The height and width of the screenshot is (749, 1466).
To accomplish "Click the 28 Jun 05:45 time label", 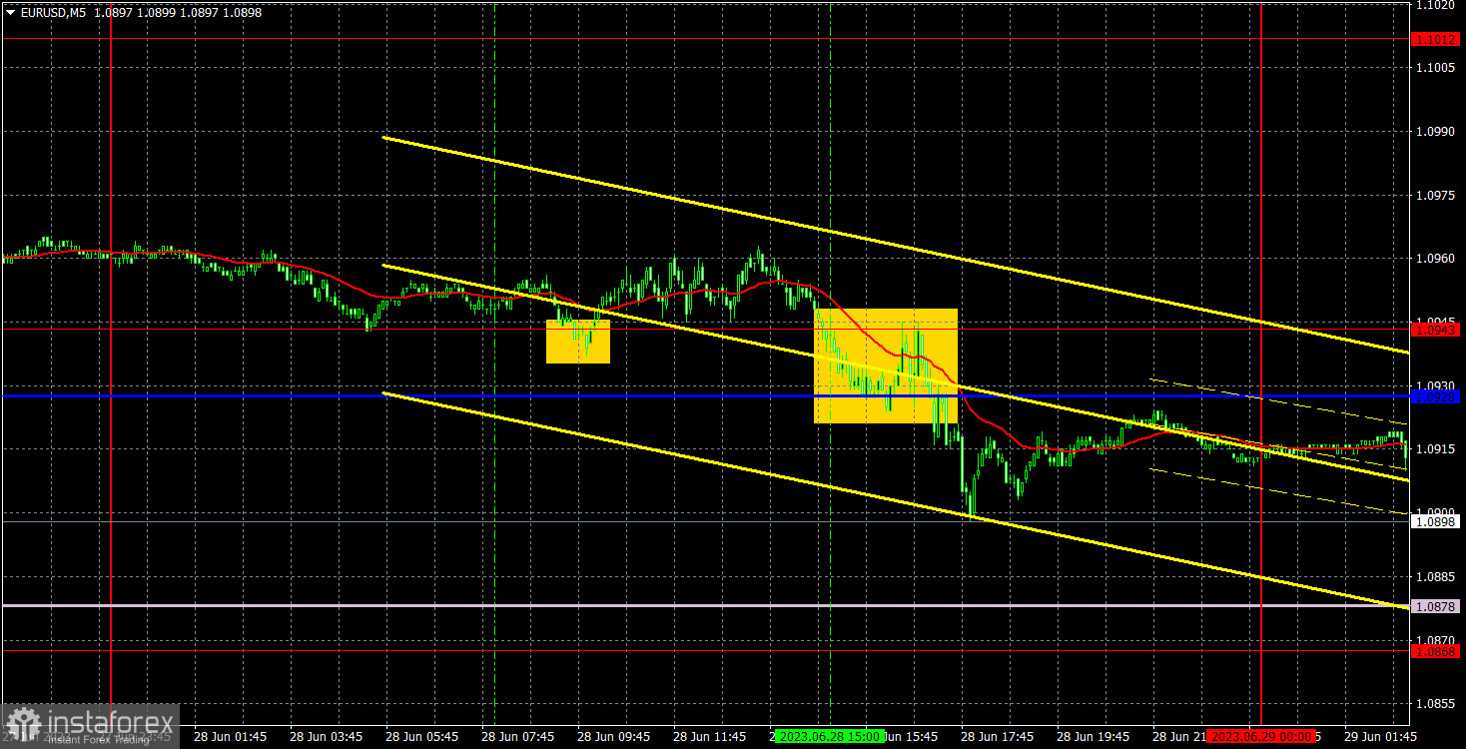I will [x=421, y=737].
